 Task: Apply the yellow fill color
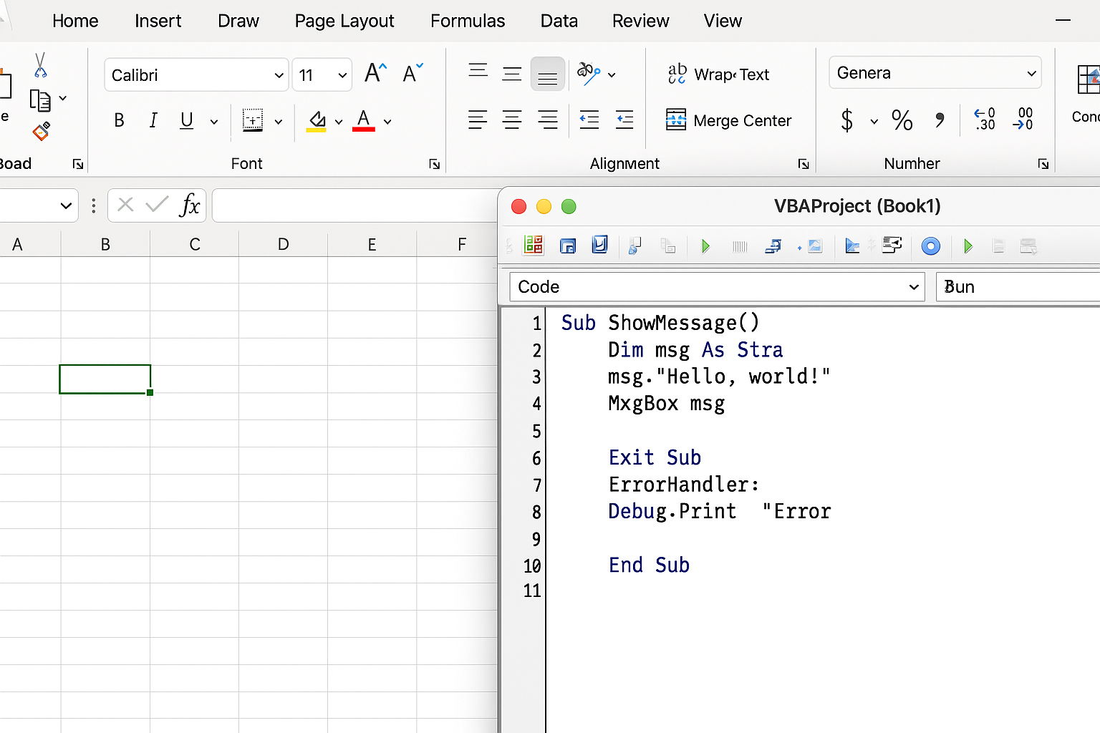point(317,120)
